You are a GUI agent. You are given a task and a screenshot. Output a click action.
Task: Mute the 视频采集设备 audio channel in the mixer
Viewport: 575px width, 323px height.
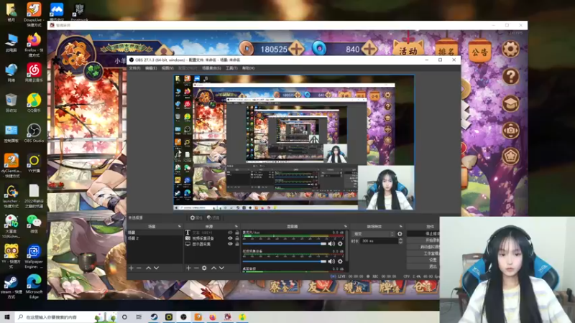(331, 261)
